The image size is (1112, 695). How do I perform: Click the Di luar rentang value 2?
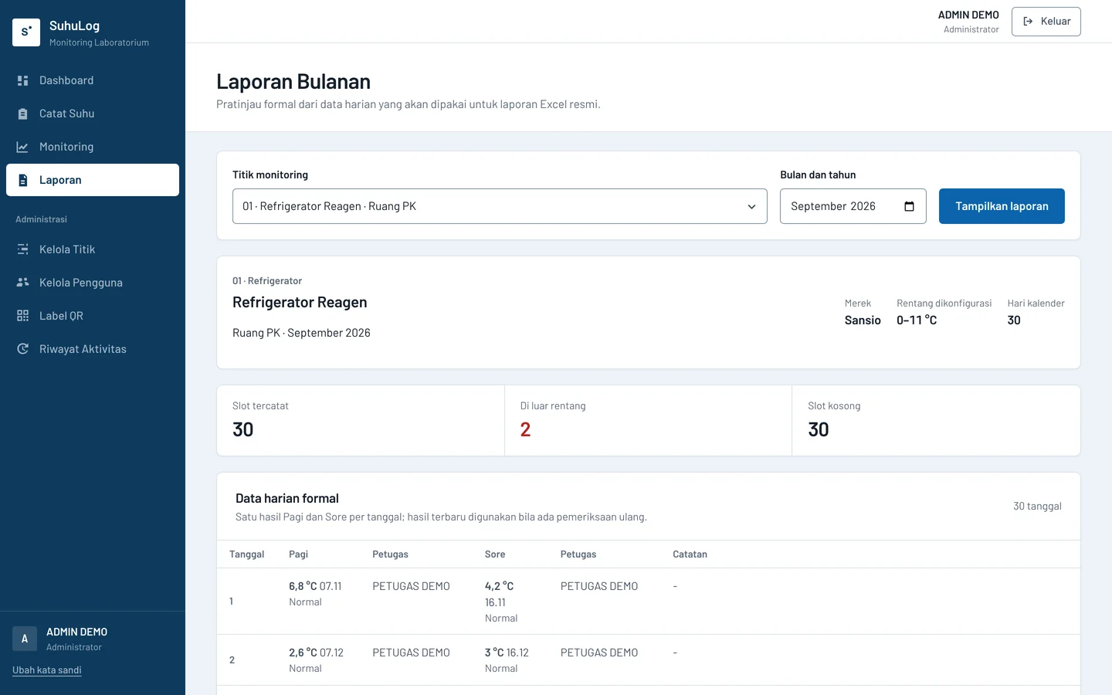point(525,430)
